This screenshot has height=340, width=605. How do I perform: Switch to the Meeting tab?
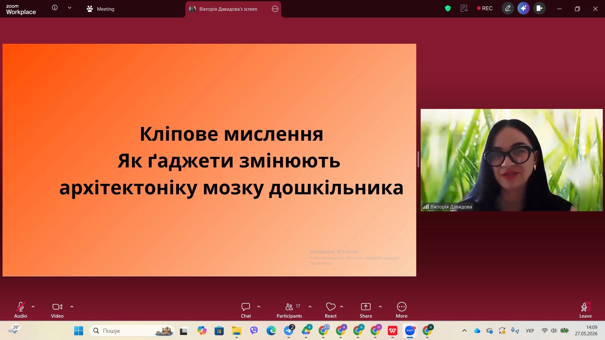(x=101, y=9)
